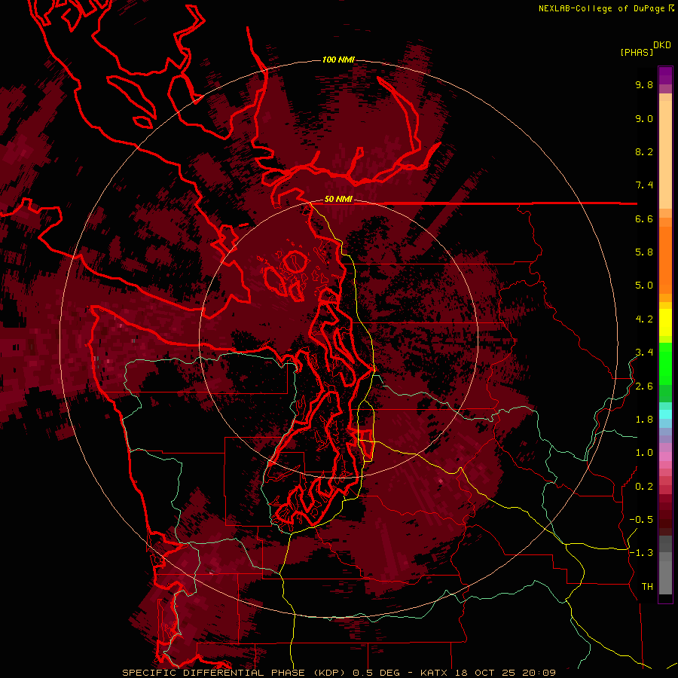This screenshot has width=678, height=678.
Task: Click the 0.2 scale value
Action: (x=644, y=487)
